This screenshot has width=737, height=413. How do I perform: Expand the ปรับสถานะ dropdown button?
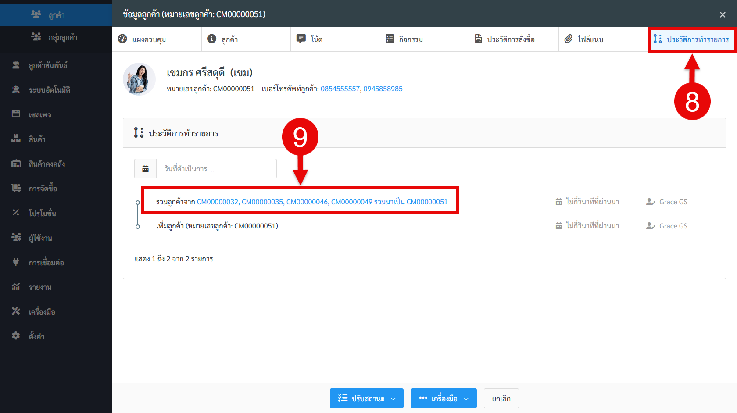point(366,398)
